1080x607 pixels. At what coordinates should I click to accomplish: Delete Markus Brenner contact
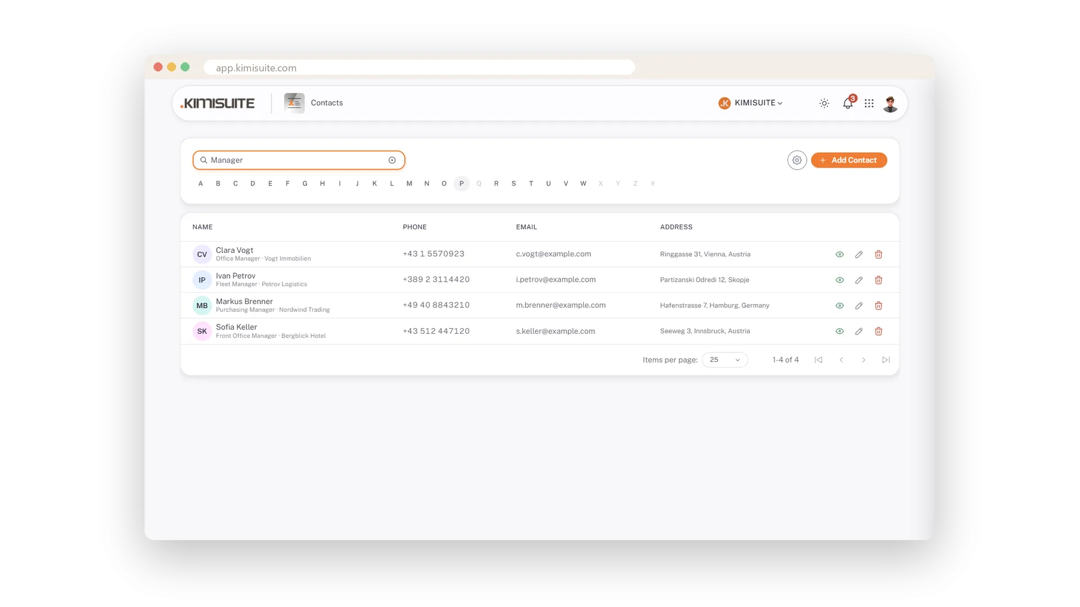[x=879, y=306]
